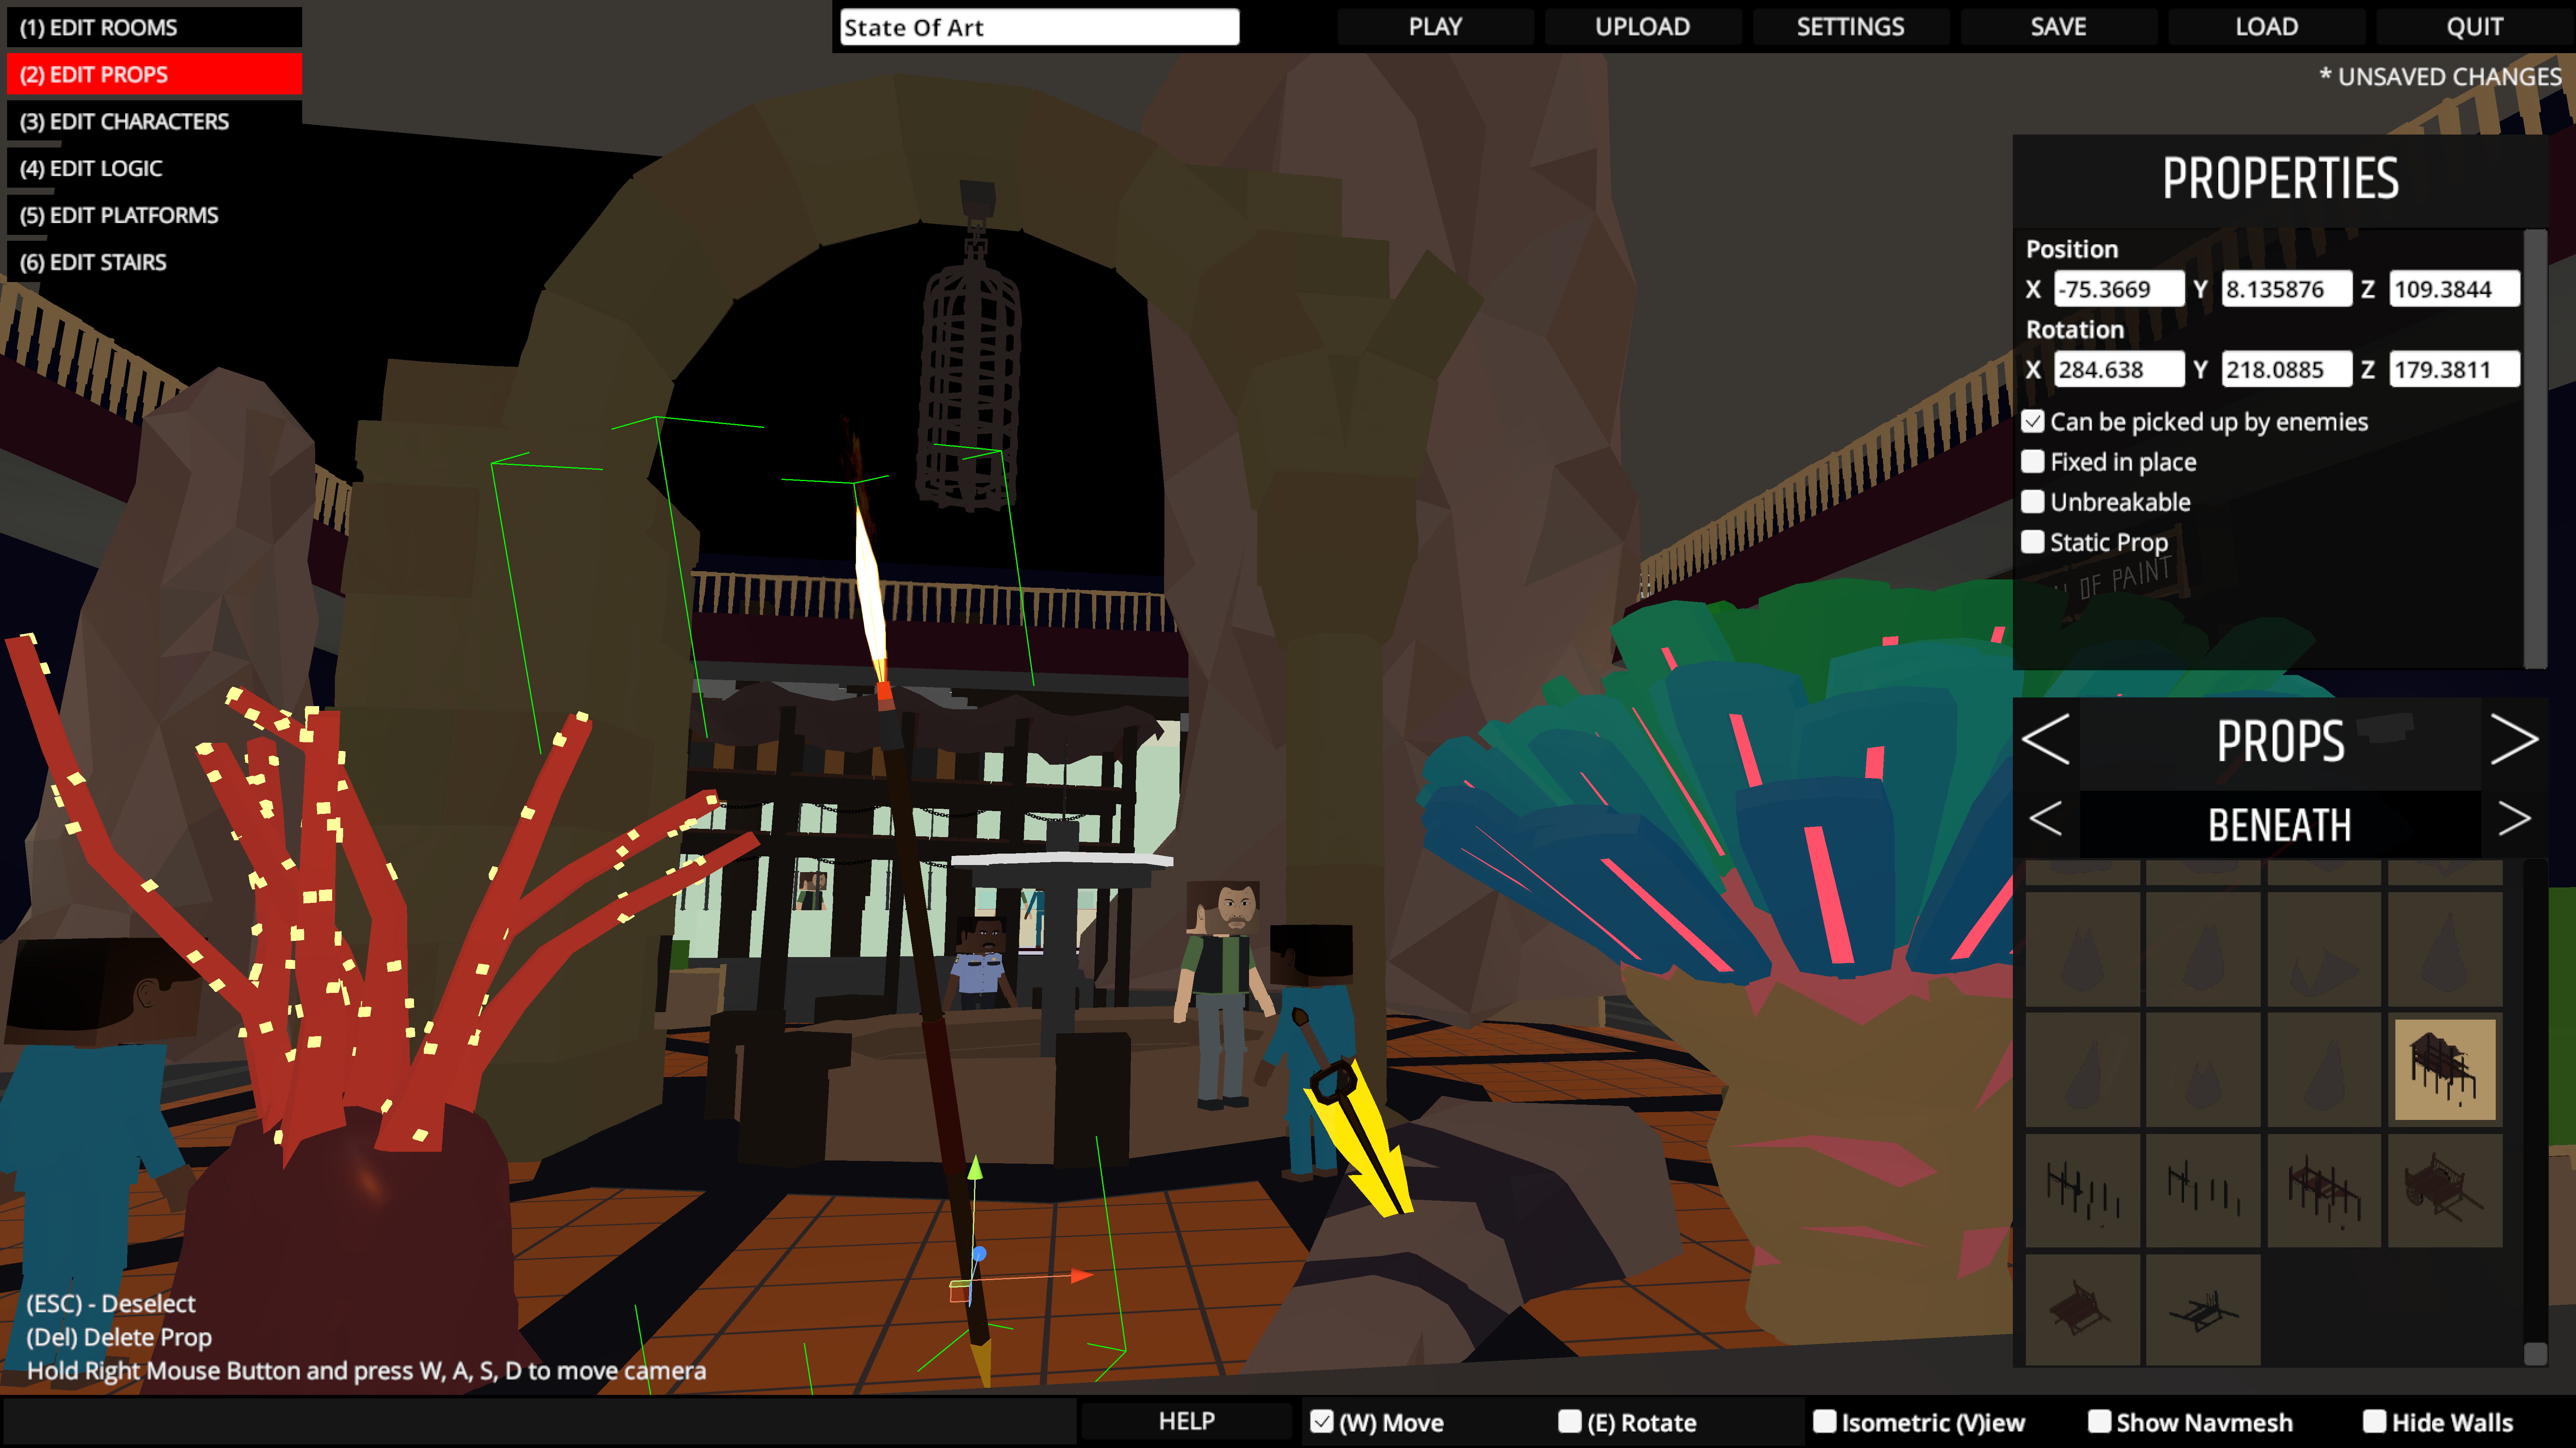2576x1448 pixels.
Task: Go to next category with PROPS right arrow
Action: tap(2514, 740)
